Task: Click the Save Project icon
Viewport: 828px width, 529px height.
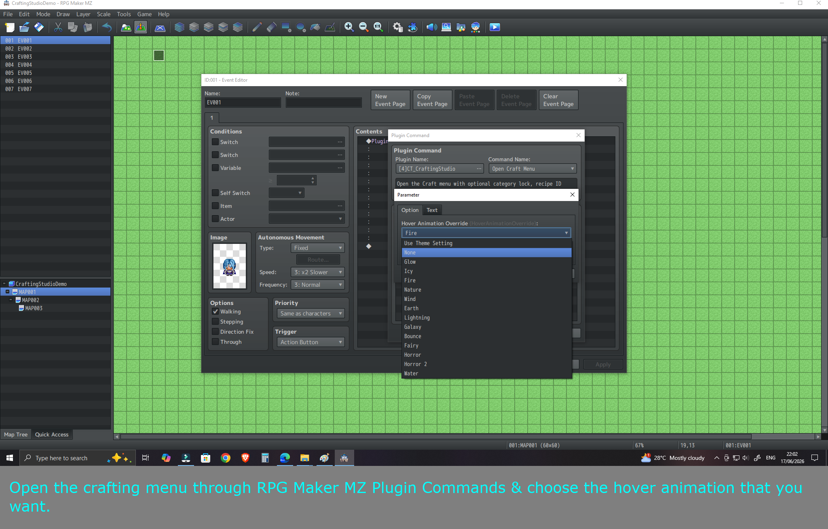Action: pos(39,27)
